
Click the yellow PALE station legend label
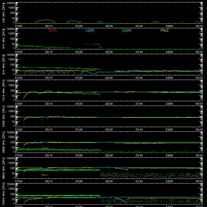165,30
